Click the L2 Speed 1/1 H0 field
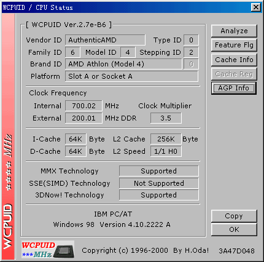Image resolution: width=264 pixels, height=262 pixels. tap(166, 151)
